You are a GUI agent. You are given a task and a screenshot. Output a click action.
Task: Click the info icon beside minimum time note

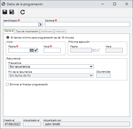click(8, 37)
